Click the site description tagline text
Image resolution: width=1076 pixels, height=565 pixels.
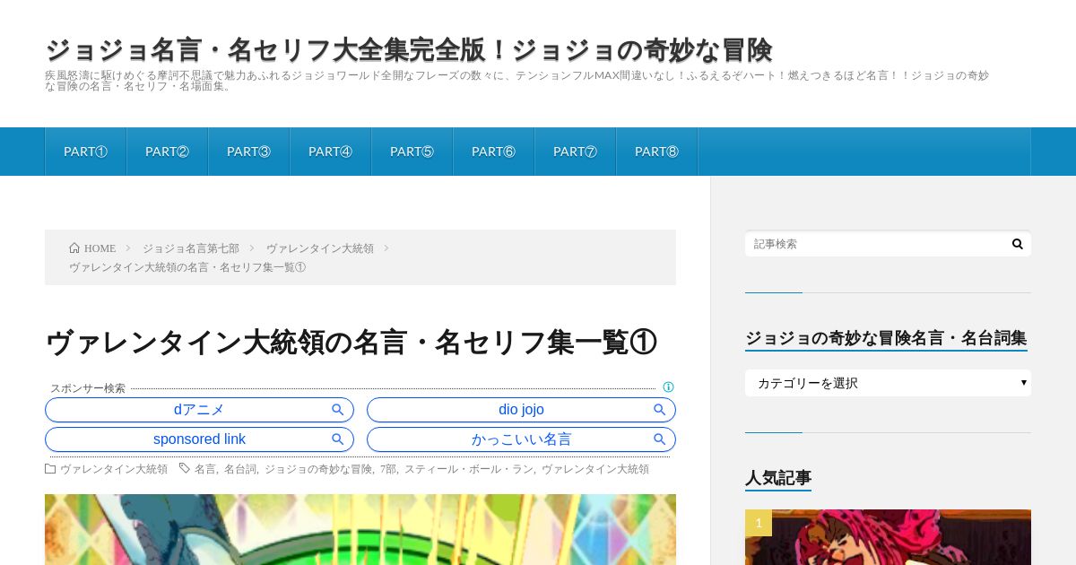click(516, 81)
